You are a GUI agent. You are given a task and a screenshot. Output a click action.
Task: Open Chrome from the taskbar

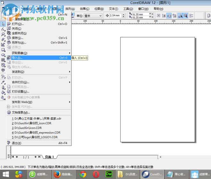point(83,174)
